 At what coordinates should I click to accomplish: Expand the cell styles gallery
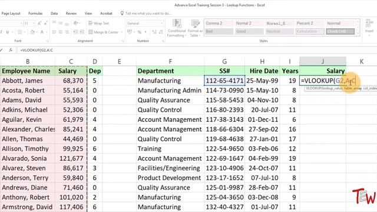click(x=358, y=33)
